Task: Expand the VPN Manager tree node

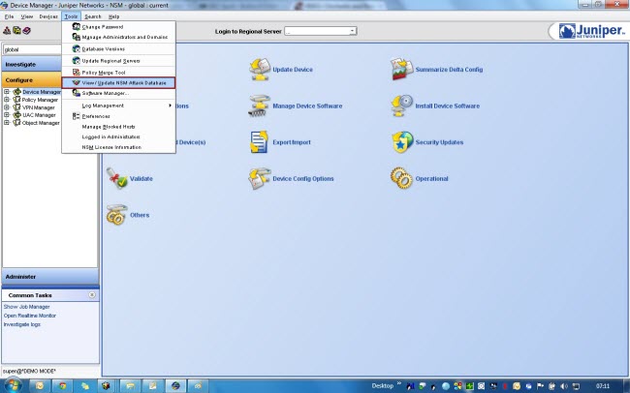Action: (x=7, y=107)
